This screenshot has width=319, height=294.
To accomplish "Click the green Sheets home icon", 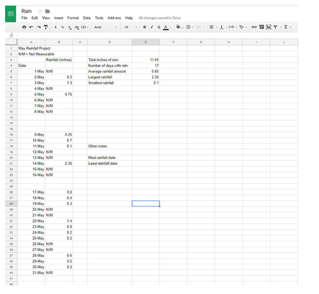I will (x=11, y=14).
